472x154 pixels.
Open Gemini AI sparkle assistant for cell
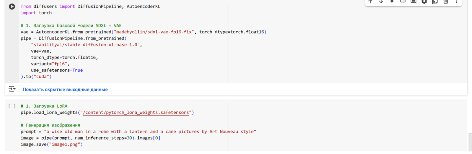392,2
